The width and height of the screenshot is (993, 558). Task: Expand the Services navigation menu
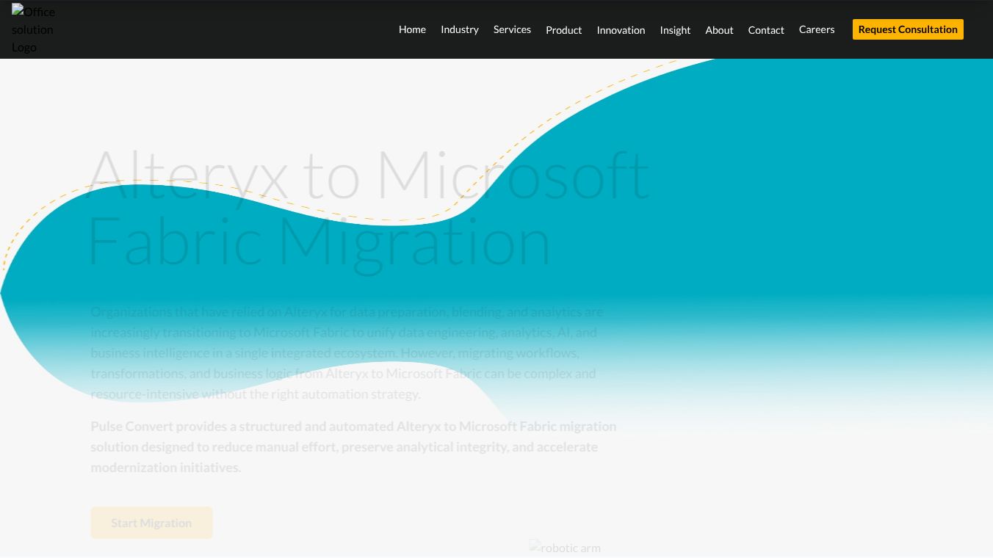[512, 29]
